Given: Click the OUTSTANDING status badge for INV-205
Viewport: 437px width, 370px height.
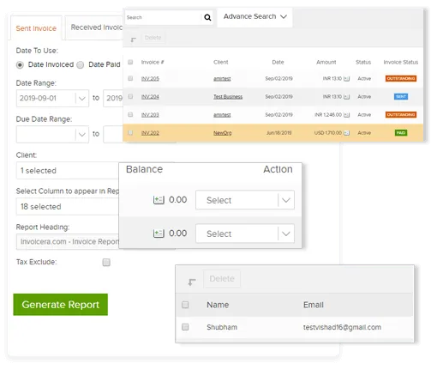Looking at the screenshot, I should [401, 78].
